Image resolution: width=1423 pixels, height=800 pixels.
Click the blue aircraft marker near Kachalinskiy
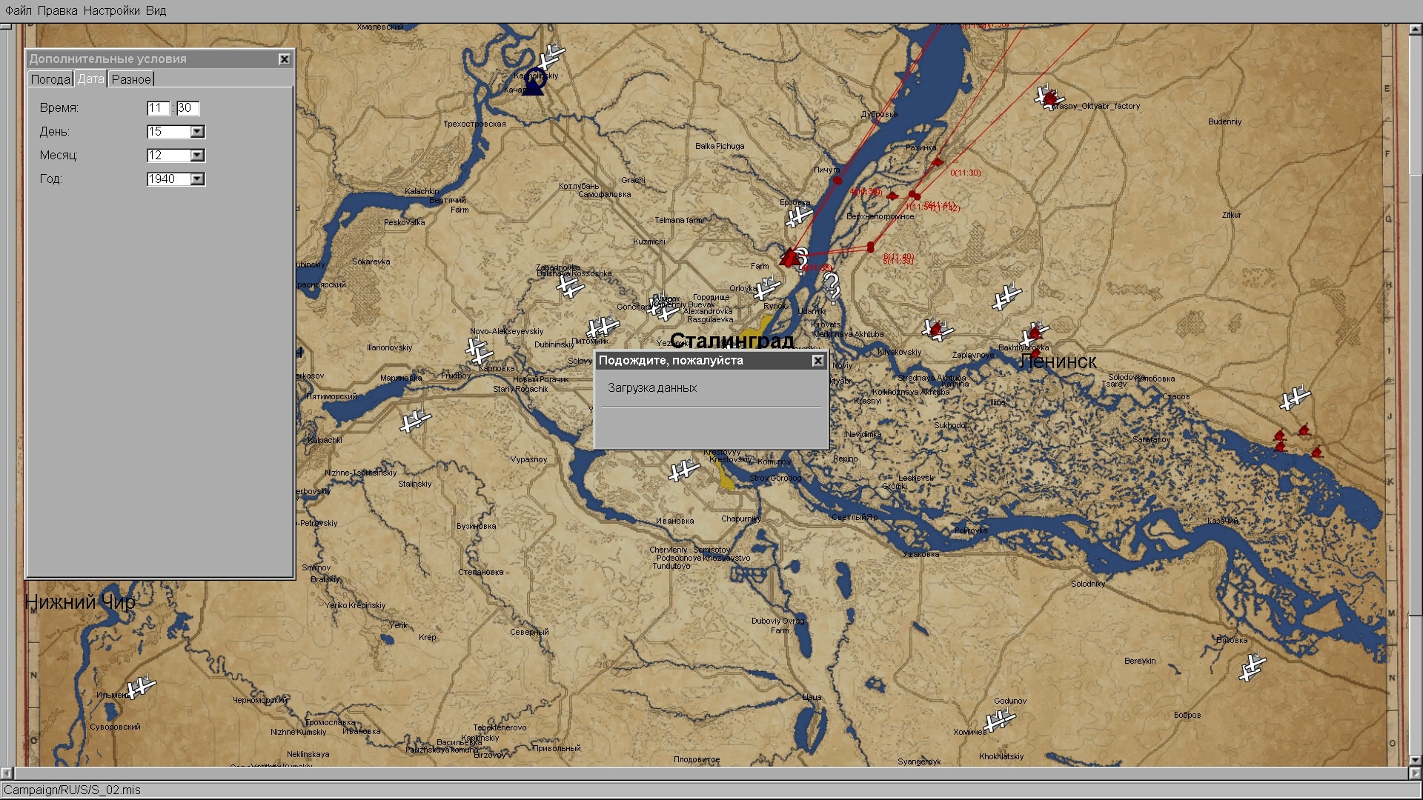coord(533,84)
